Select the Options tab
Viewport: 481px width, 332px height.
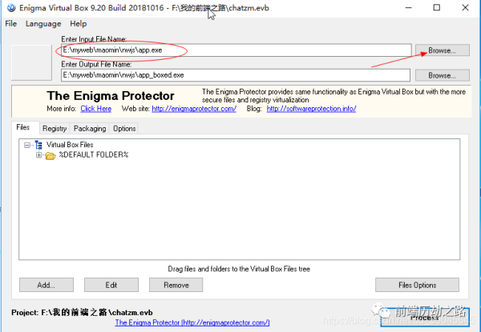point(124,128)
